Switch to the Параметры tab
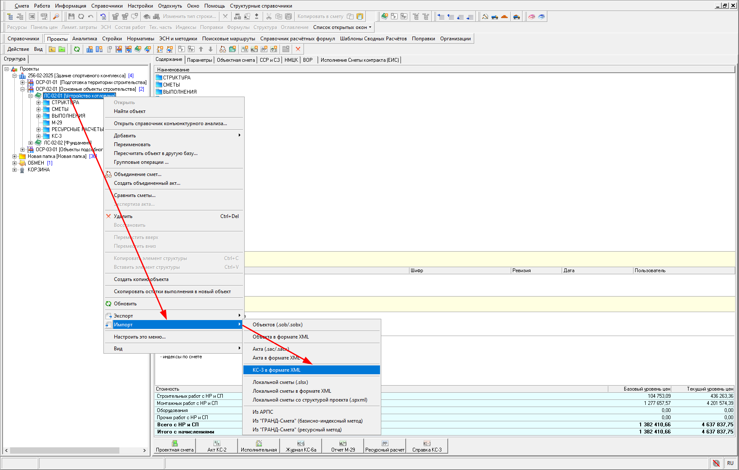Image resolution: width=739 pixels, height=470 pixels. [x=199, y=60]
